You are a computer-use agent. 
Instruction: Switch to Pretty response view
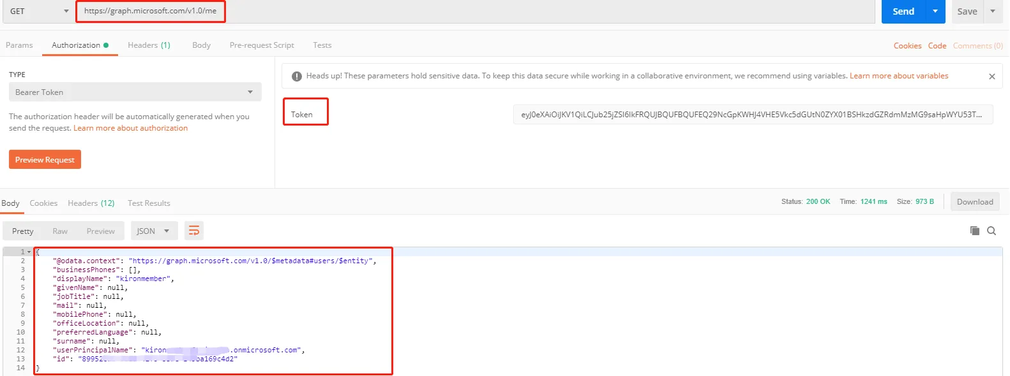click(x=22, y=231)
